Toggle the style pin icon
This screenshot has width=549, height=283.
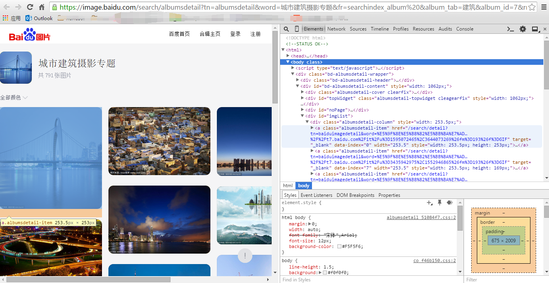coord(439,202)
